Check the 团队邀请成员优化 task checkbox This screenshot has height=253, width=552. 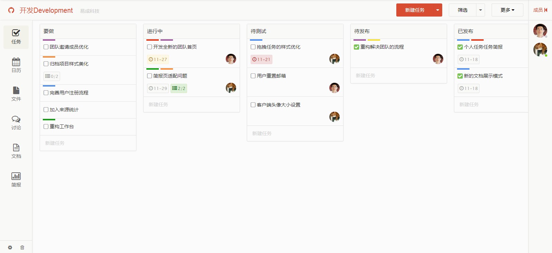tap(46, 47)
